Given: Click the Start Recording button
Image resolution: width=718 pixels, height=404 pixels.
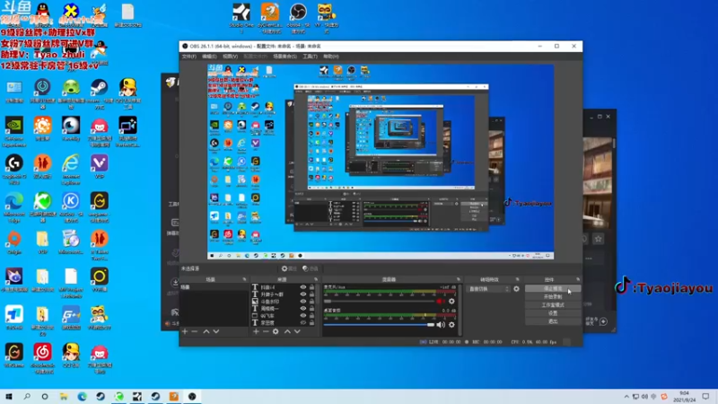Looking at the screenshot, I should [553, 297].
